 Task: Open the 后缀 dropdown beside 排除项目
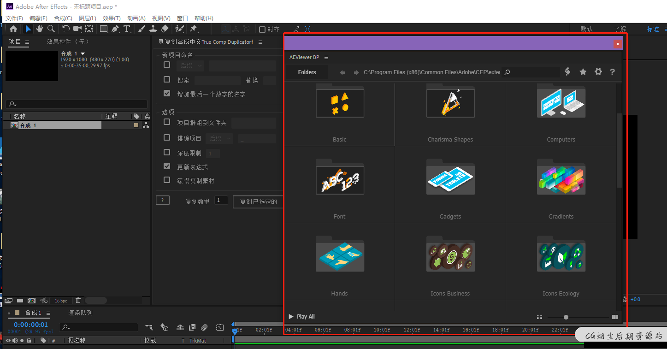(219, 138)
